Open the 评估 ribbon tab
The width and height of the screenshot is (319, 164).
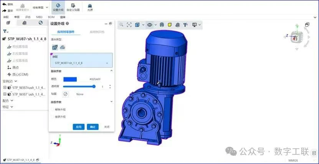(x=28, y=17)
